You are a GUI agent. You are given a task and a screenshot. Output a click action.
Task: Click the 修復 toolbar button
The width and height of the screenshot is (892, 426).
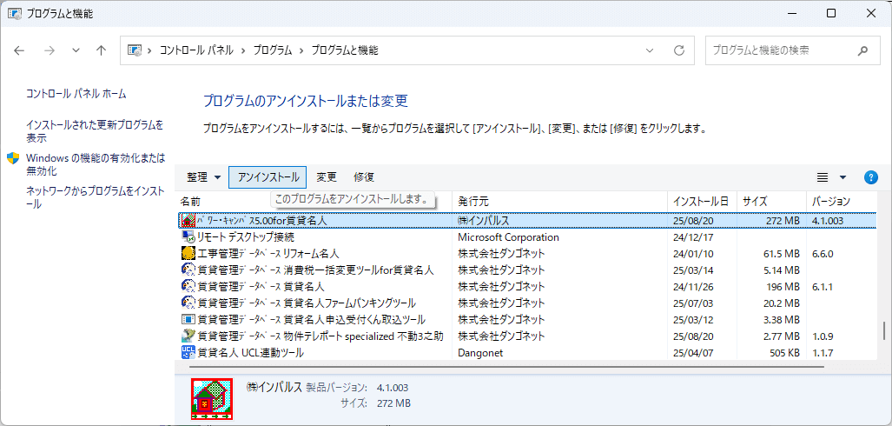click(x=364, y=177)
